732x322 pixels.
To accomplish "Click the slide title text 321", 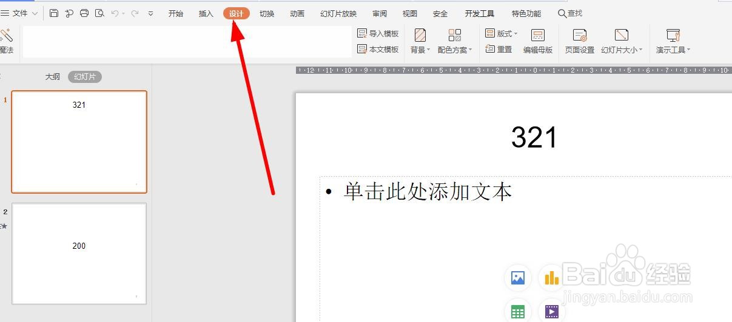I will coord(534,137).
